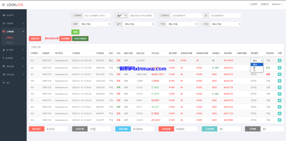Open details icon for order 361

pyautogui.click(x=279, y=74)
